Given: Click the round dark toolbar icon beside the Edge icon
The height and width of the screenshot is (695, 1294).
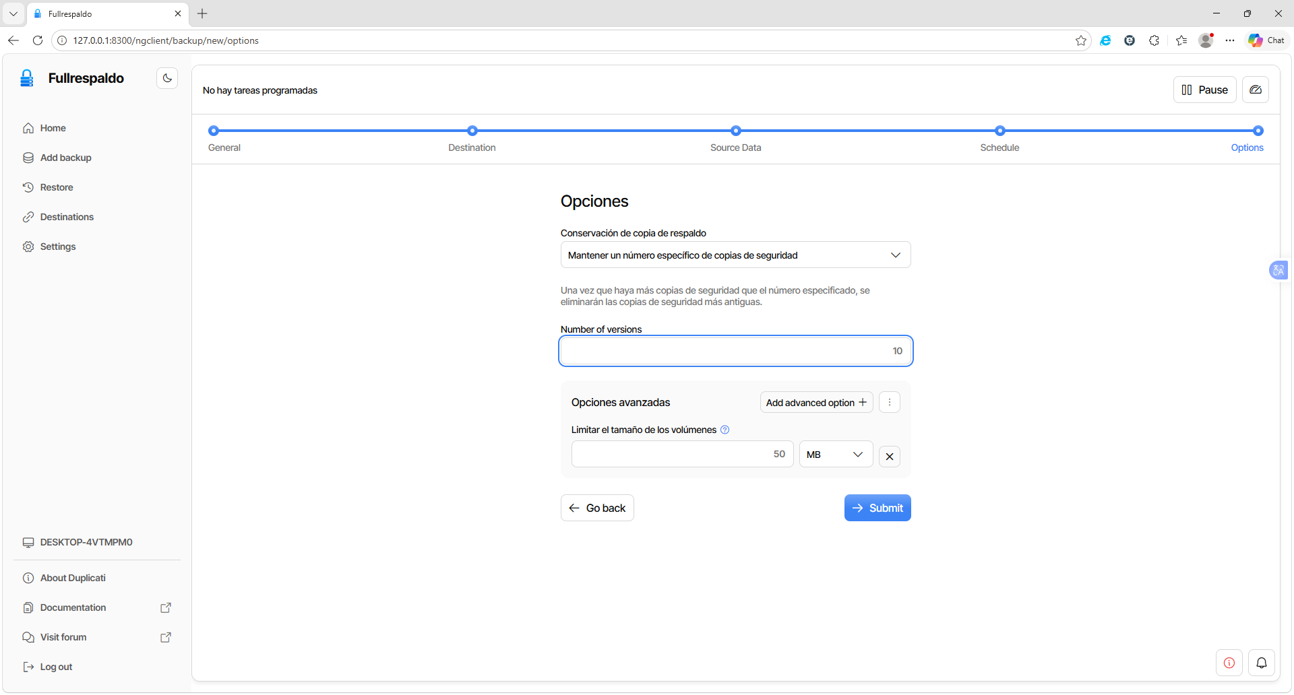Looking at the screenshot, I should 1130,40.
